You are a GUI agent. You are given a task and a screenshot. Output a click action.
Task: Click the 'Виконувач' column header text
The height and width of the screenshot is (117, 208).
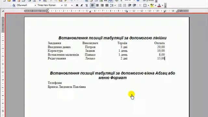(x=90, y=43)
